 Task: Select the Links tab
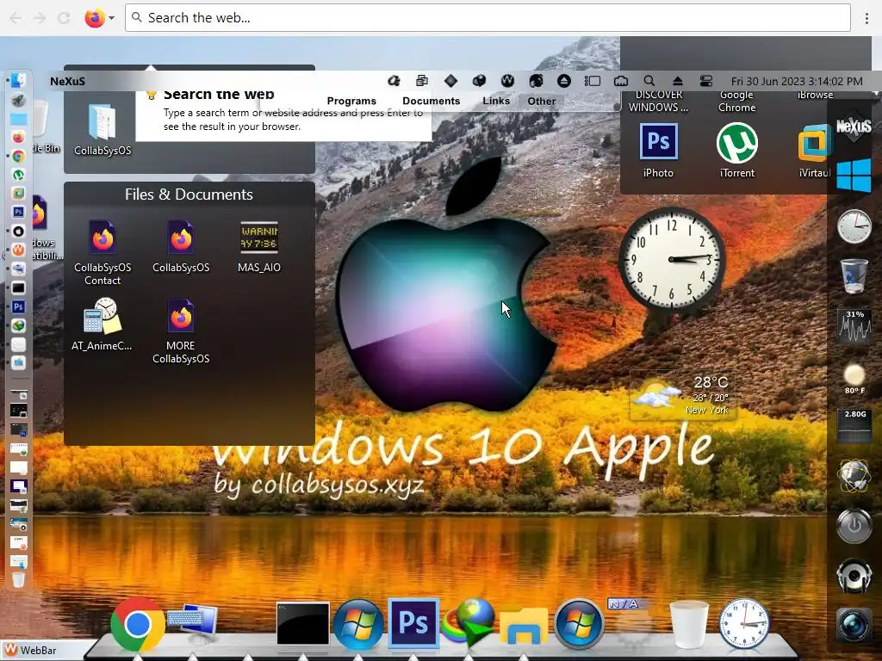496,102
